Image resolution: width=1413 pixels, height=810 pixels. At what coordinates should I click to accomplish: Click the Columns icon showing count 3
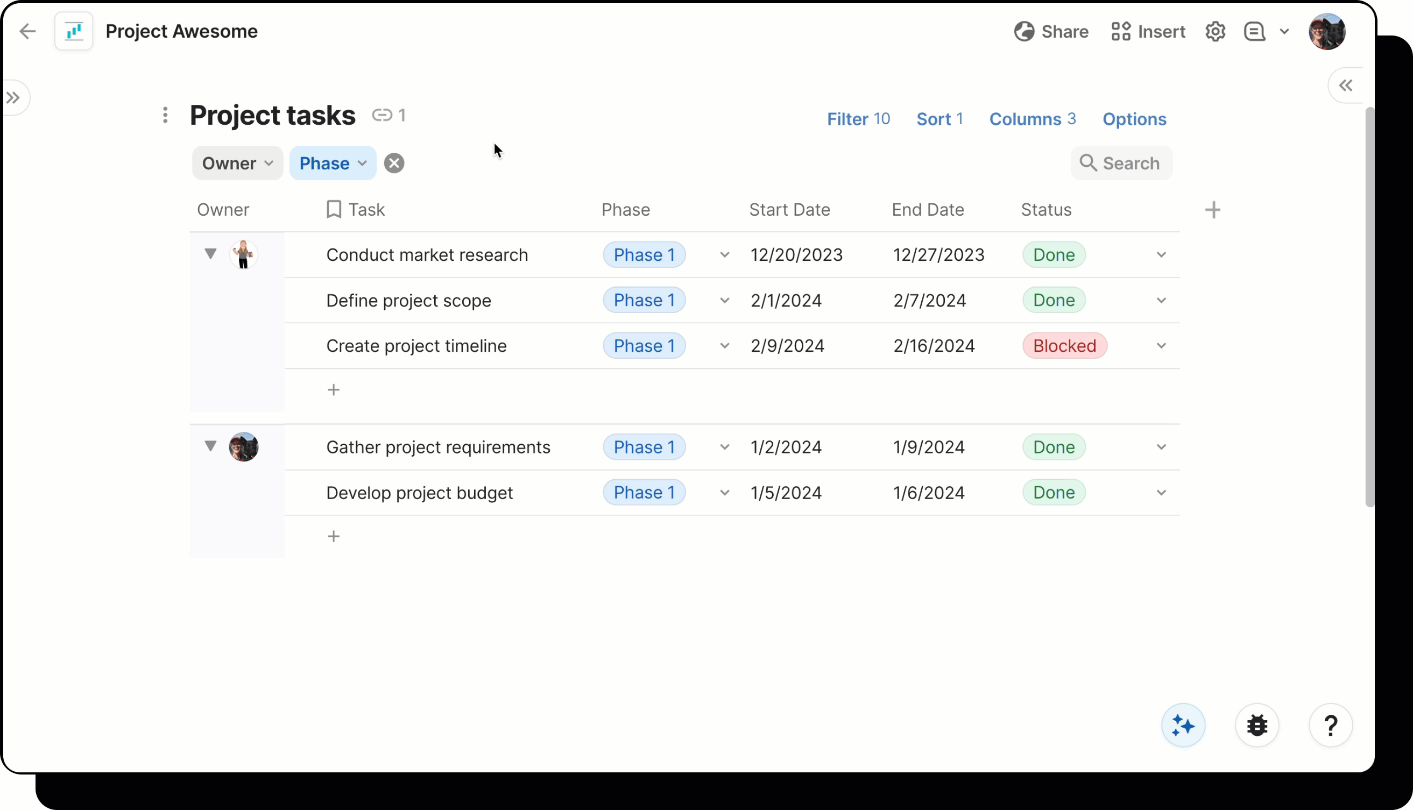(x=1032, y=118)
